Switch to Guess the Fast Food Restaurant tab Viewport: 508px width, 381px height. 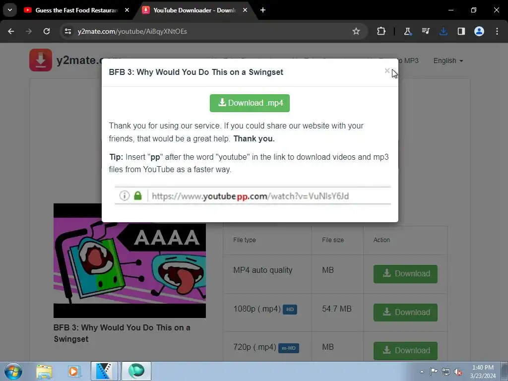click(x=76, y=10)
